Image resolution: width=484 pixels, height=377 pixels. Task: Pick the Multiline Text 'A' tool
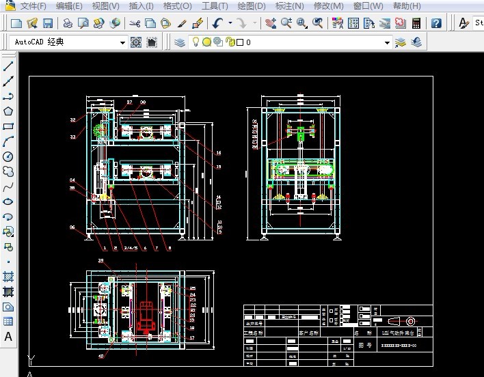[x=8, y=336]
